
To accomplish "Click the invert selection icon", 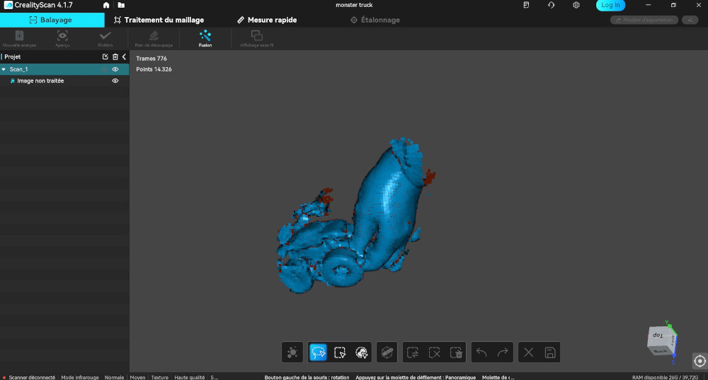I will coord(413,352).
